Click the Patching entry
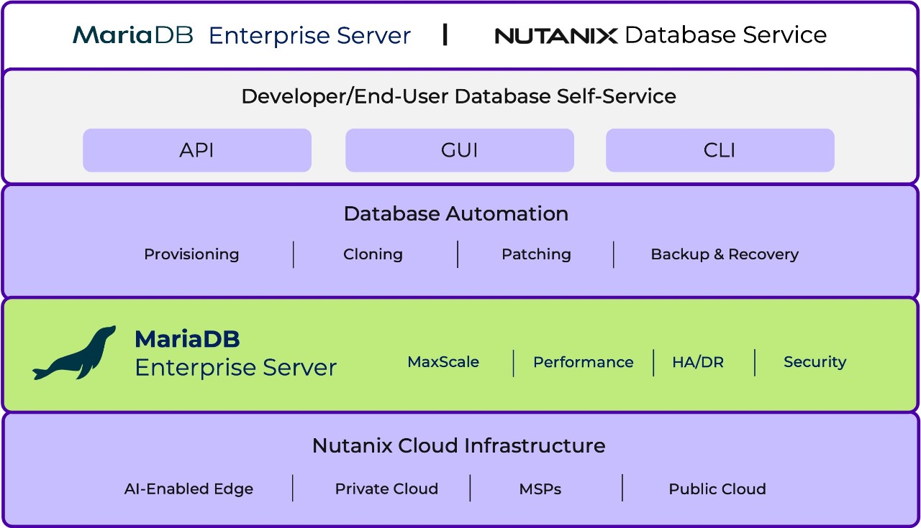 (x=537, y=254)
